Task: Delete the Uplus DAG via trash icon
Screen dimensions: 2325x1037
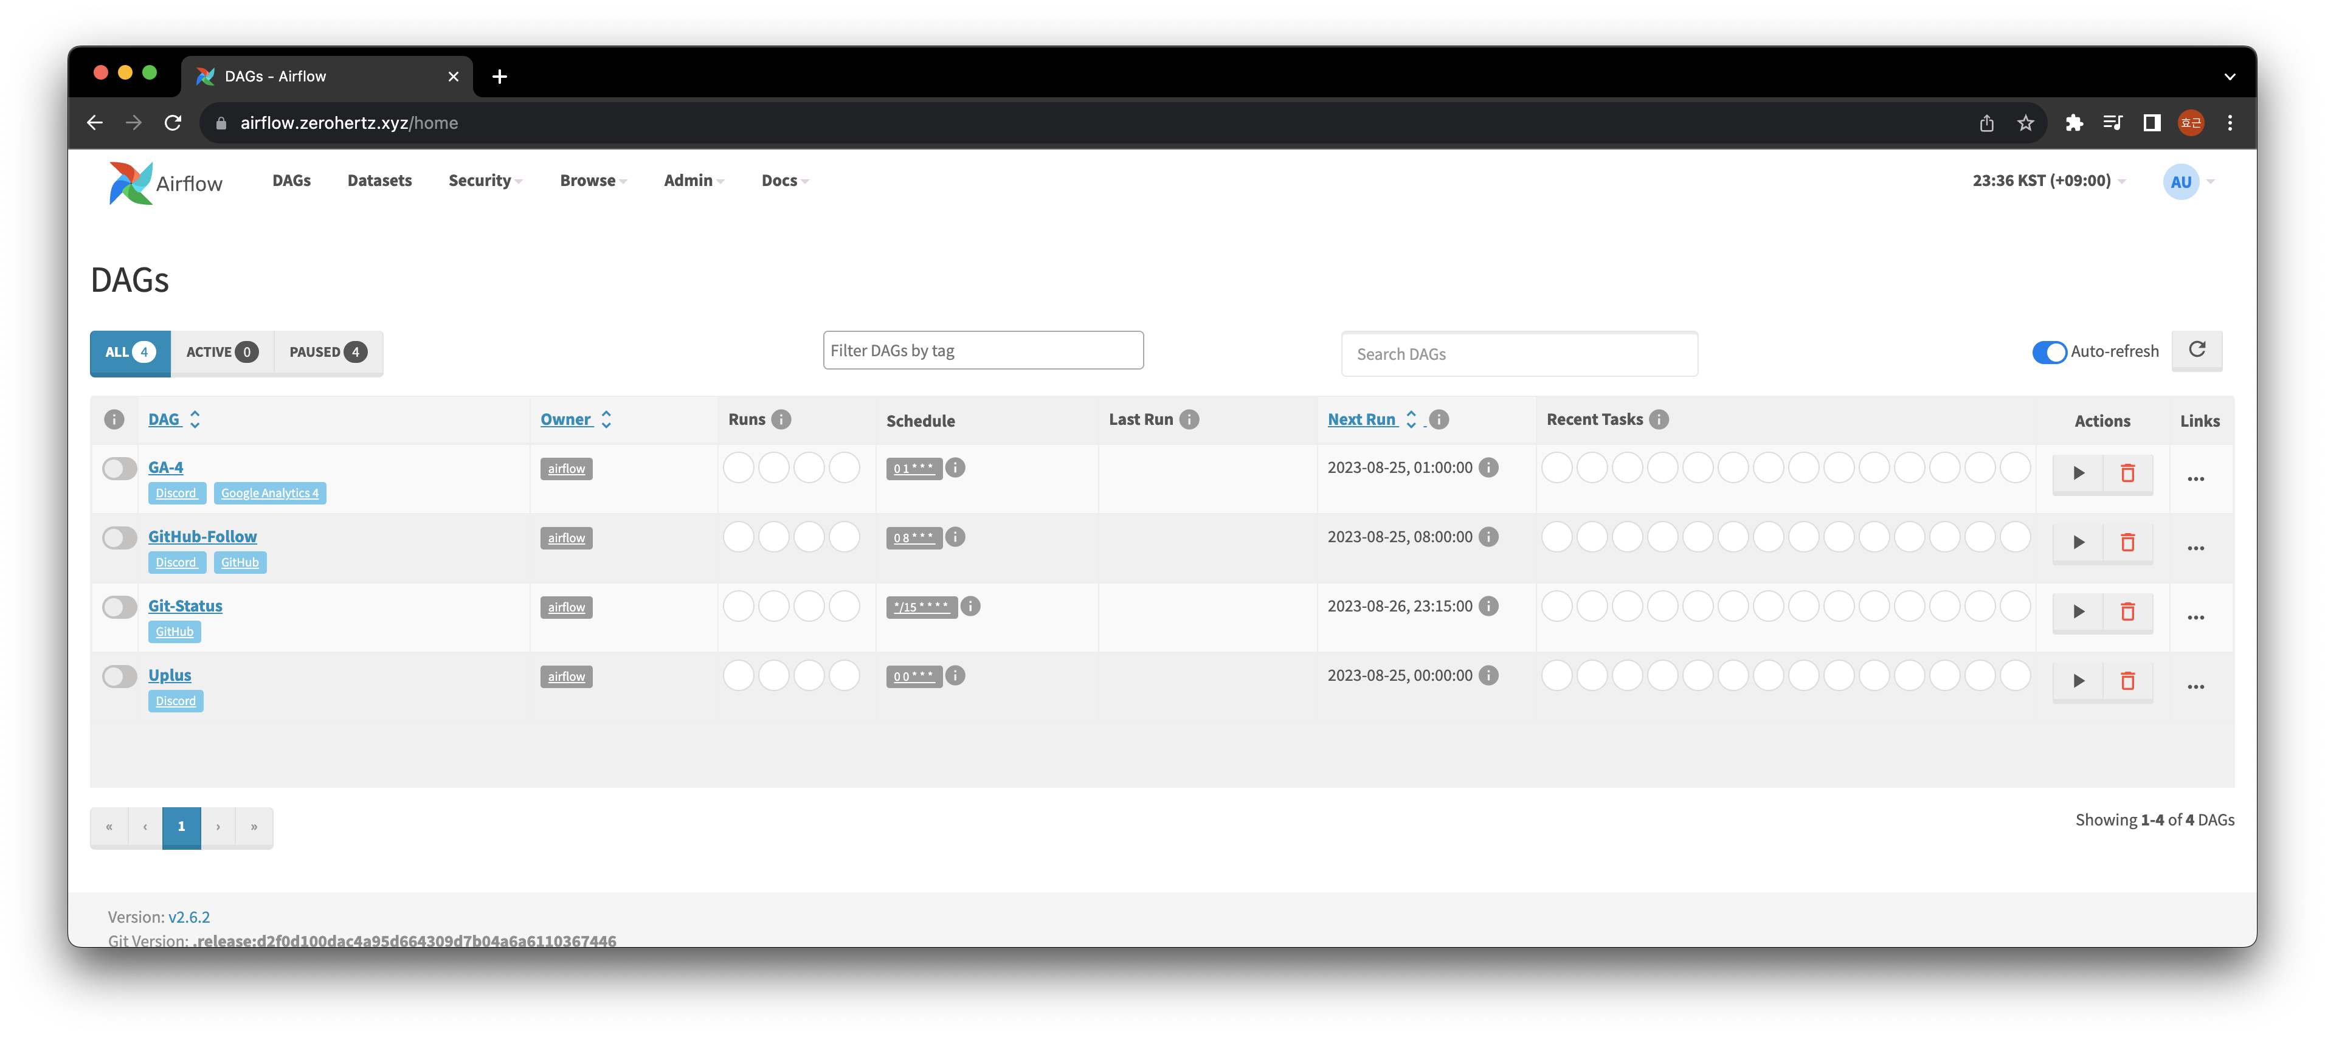Action: pyautogui.click(x=2127, y=681)
